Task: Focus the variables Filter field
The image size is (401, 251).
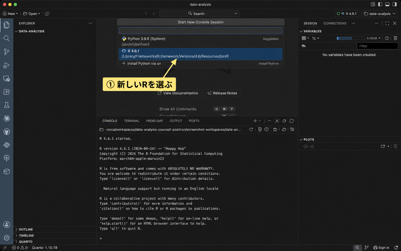Action: (x=377, y=46)
